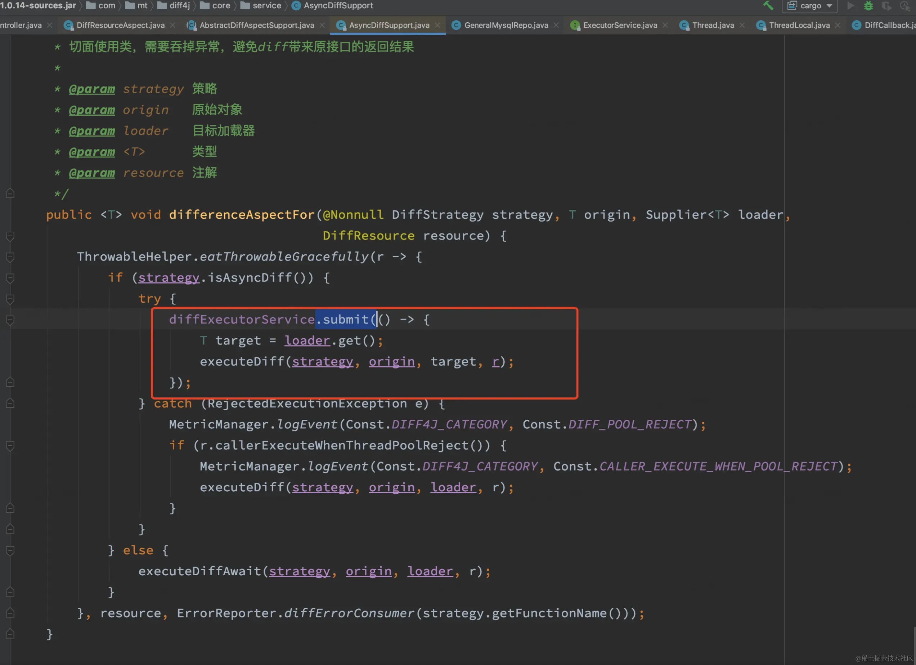Screen dimensions: 916x665
Task: Click the Run with Coverage icon
Action: click(x=886, y=6)
